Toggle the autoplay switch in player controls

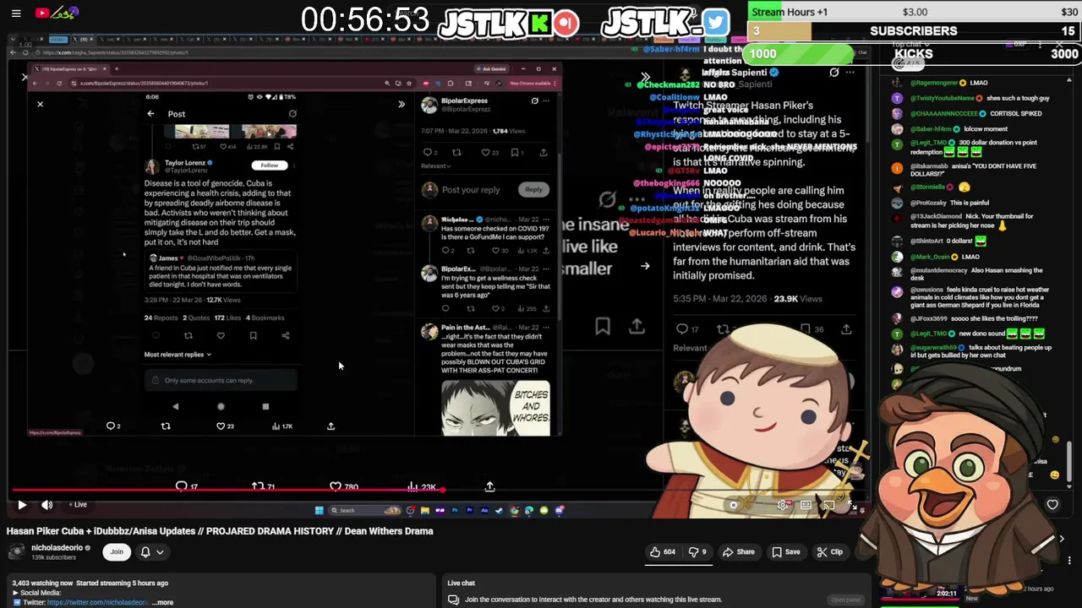(x=734, y=505)
